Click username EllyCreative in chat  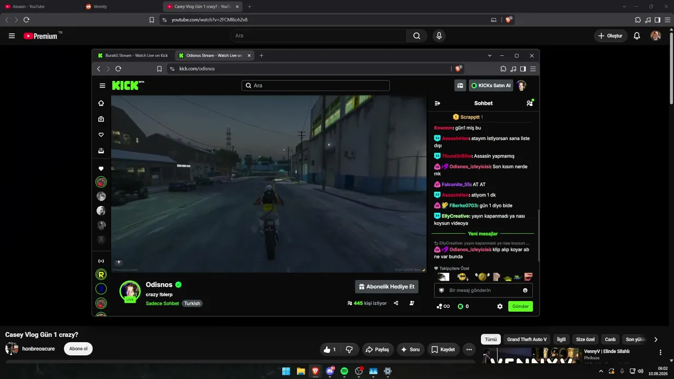[455, 216]
